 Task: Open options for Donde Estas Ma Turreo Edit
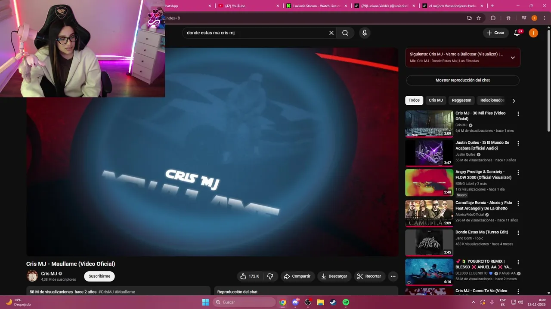pos(518,233)
